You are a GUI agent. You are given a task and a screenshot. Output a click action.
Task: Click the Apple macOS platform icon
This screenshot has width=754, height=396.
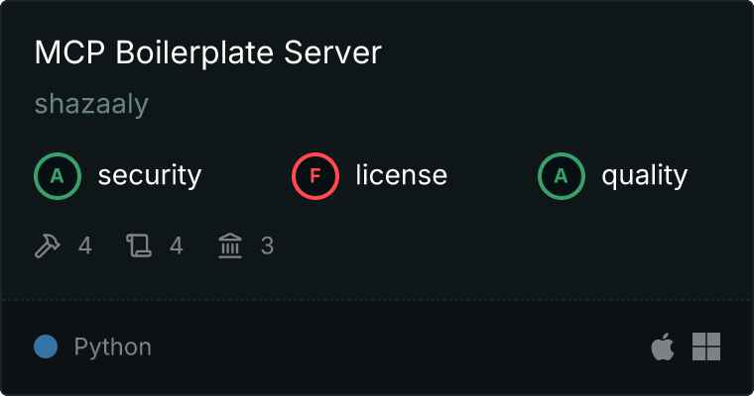[x=662, y=346]
